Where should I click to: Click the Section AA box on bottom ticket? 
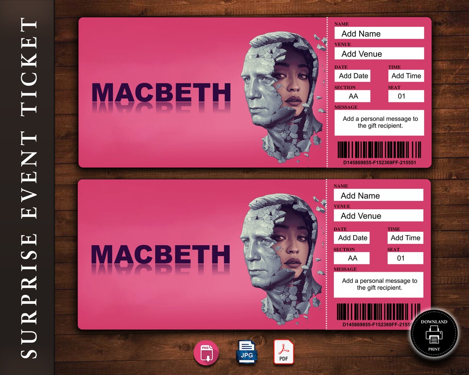[x=352, y=258]
